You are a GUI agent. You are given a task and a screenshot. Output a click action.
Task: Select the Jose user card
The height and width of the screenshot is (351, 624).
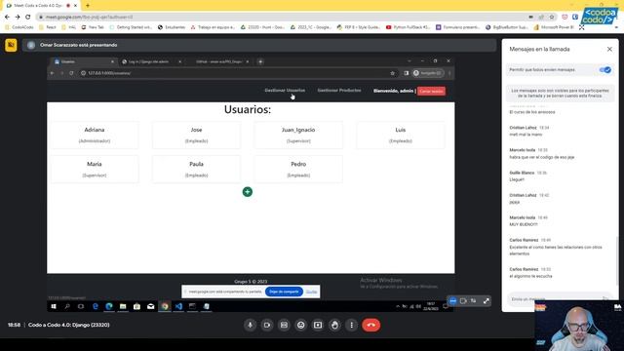point(196,135)
